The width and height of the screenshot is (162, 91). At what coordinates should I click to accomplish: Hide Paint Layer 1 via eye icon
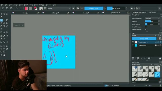133,42
